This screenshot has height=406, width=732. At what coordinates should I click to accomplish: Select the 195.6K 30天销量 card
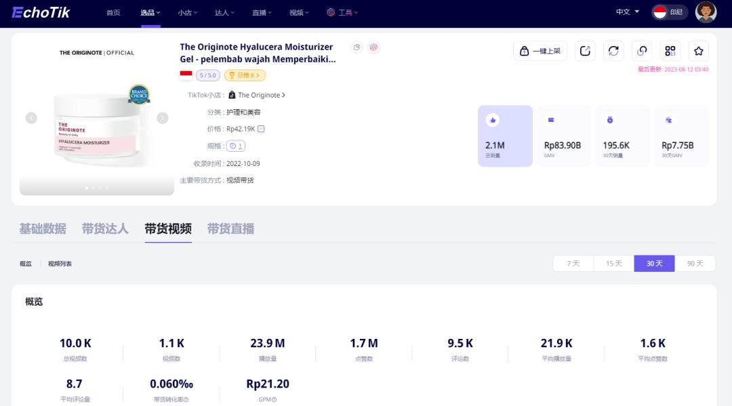623,136
